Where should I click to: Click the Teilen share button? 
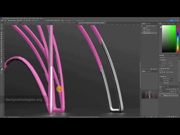click(x=171, y=21)
